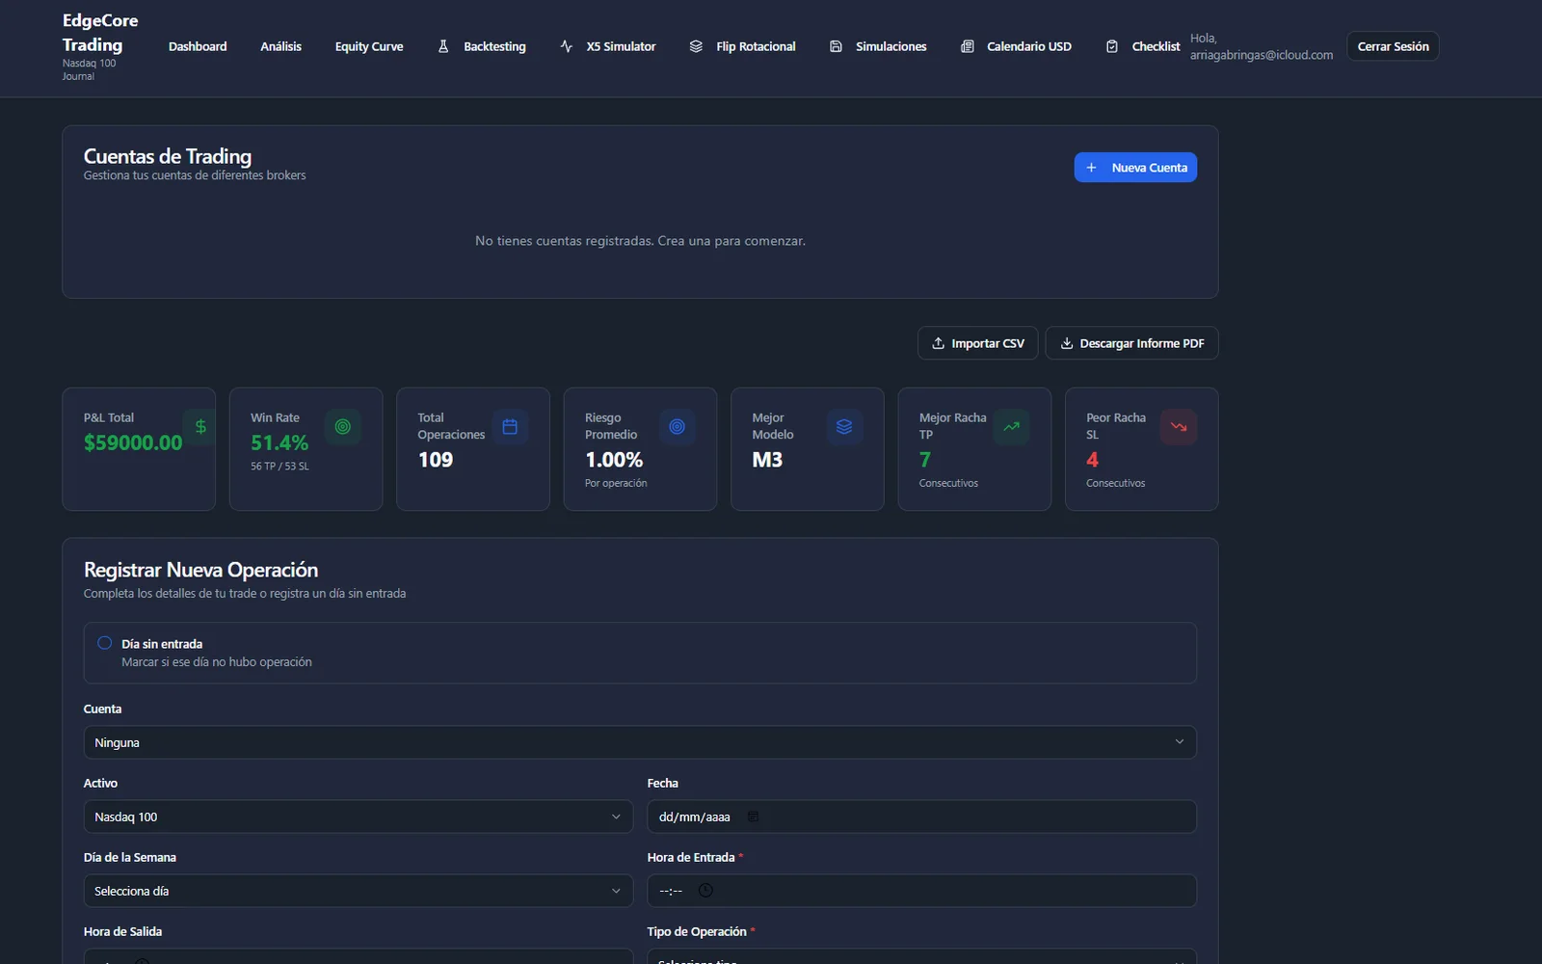Image resolution: width=1542 pixels, height=964 pixels.
Task: Click the Cerrar Sesión button
Action: tap(1393, 46)
